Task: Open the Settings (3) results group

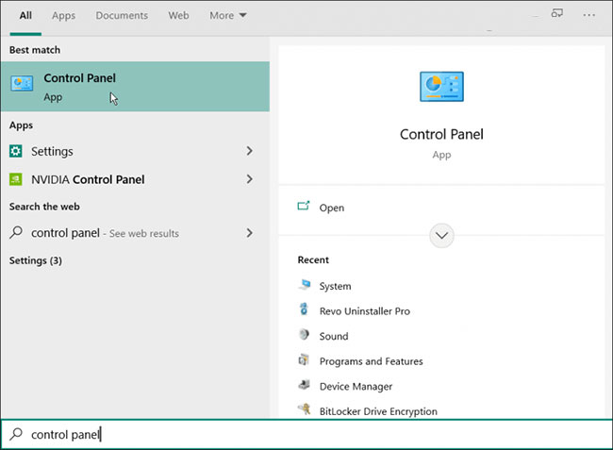Action: pyautogui.click(x=36, y=260)
